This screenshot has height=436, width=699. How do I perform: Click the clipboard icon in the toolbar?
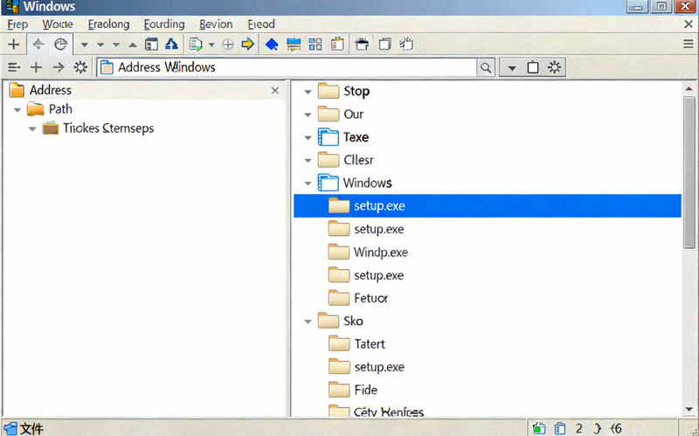click(337, 44)
